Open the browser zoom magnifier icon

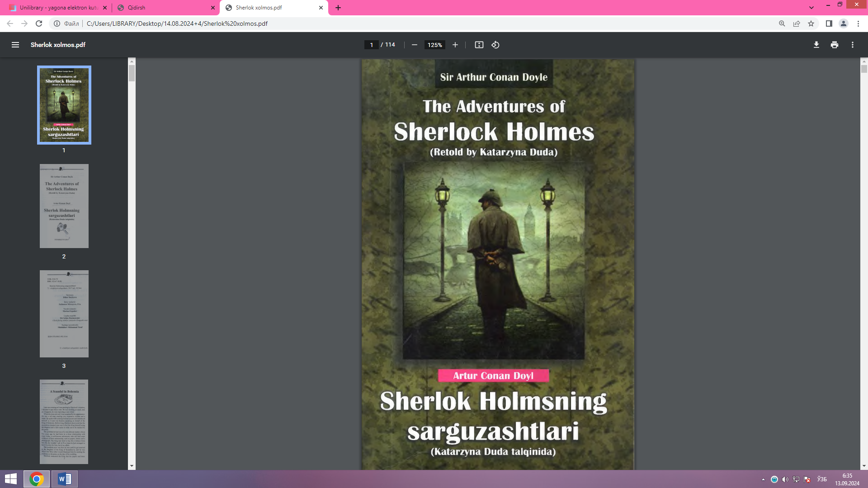782,23
